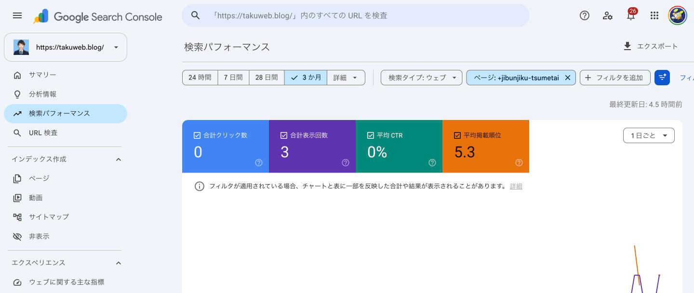Open the Google apps grid
Screen dimensions: 694x293
tap(654, 15)
